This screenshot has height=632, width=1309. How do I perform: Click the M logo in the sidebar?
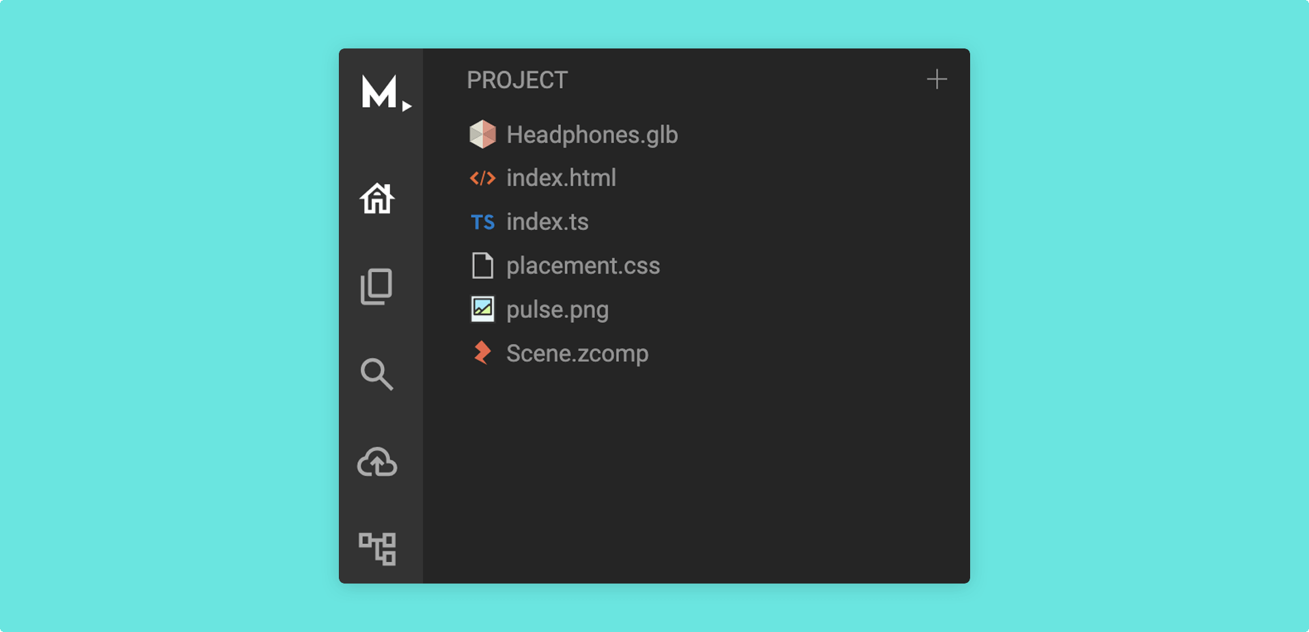[385, 93]
